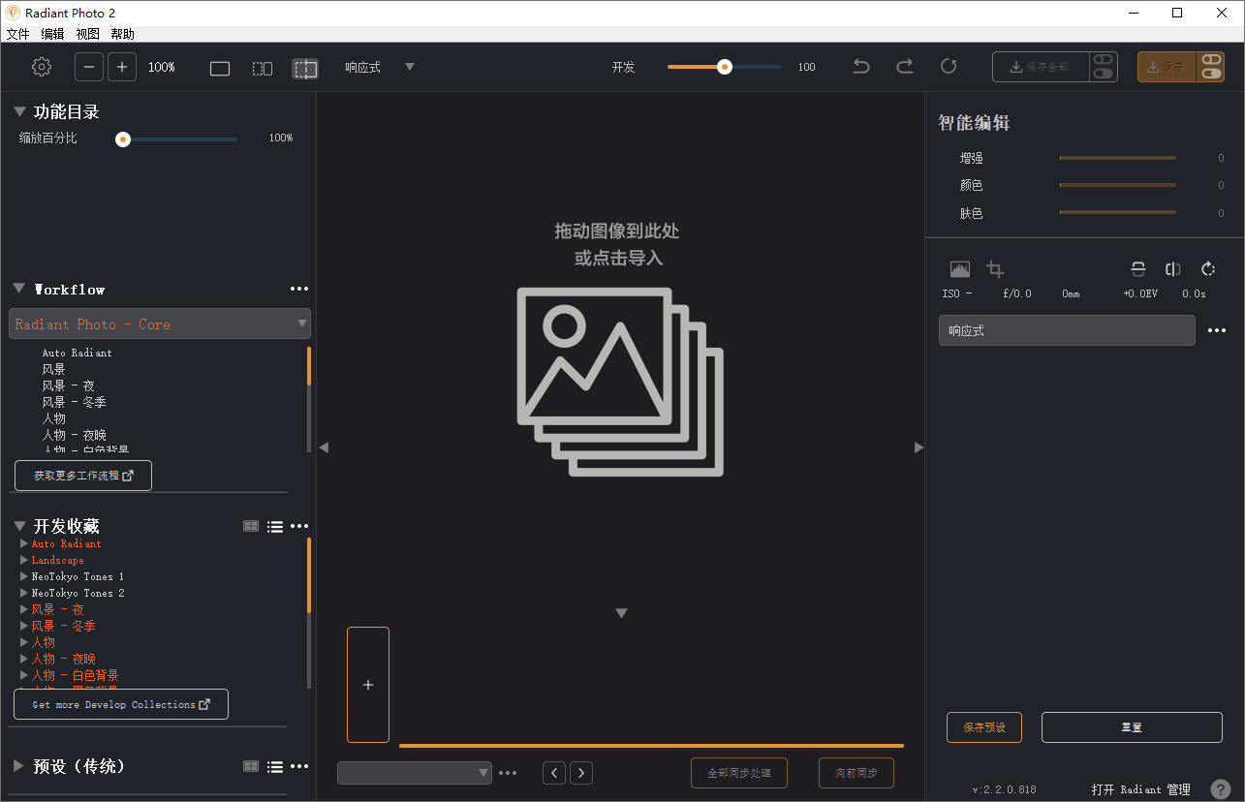
Task: Open three-dot menu beside right 响应式 field
Action: tap(1217, 330)
